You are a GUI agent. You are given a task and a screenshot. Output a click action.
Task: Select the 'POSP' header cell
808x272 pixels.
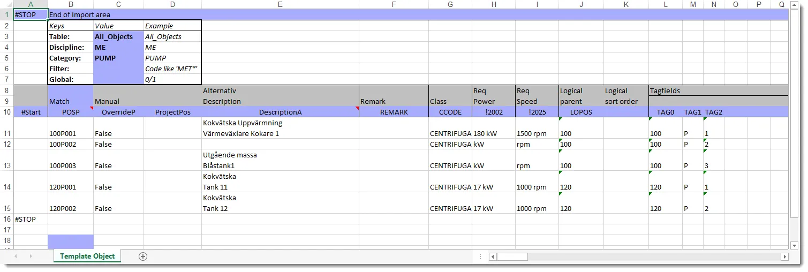click(71, 112)
